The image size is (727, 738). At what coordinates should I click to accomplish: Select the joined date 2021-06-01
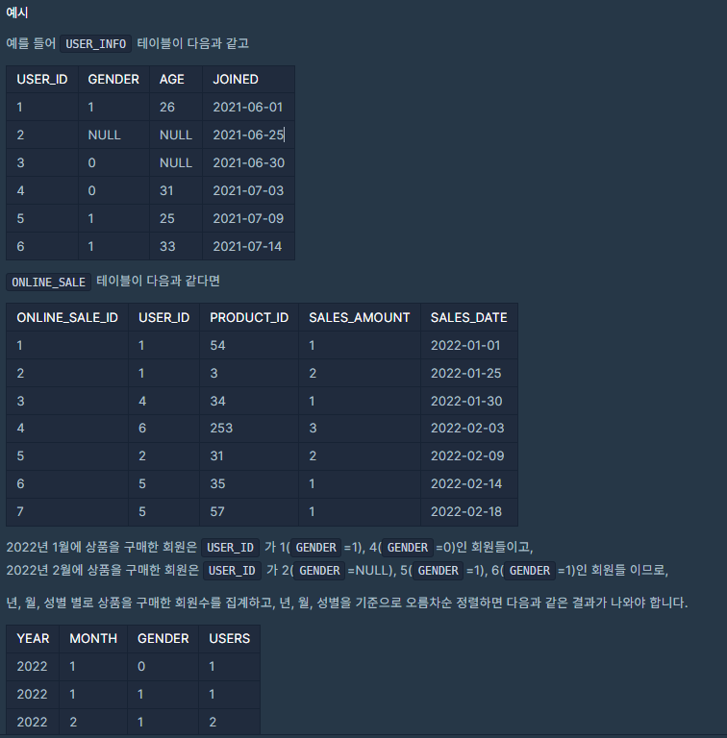coord(248,107)
